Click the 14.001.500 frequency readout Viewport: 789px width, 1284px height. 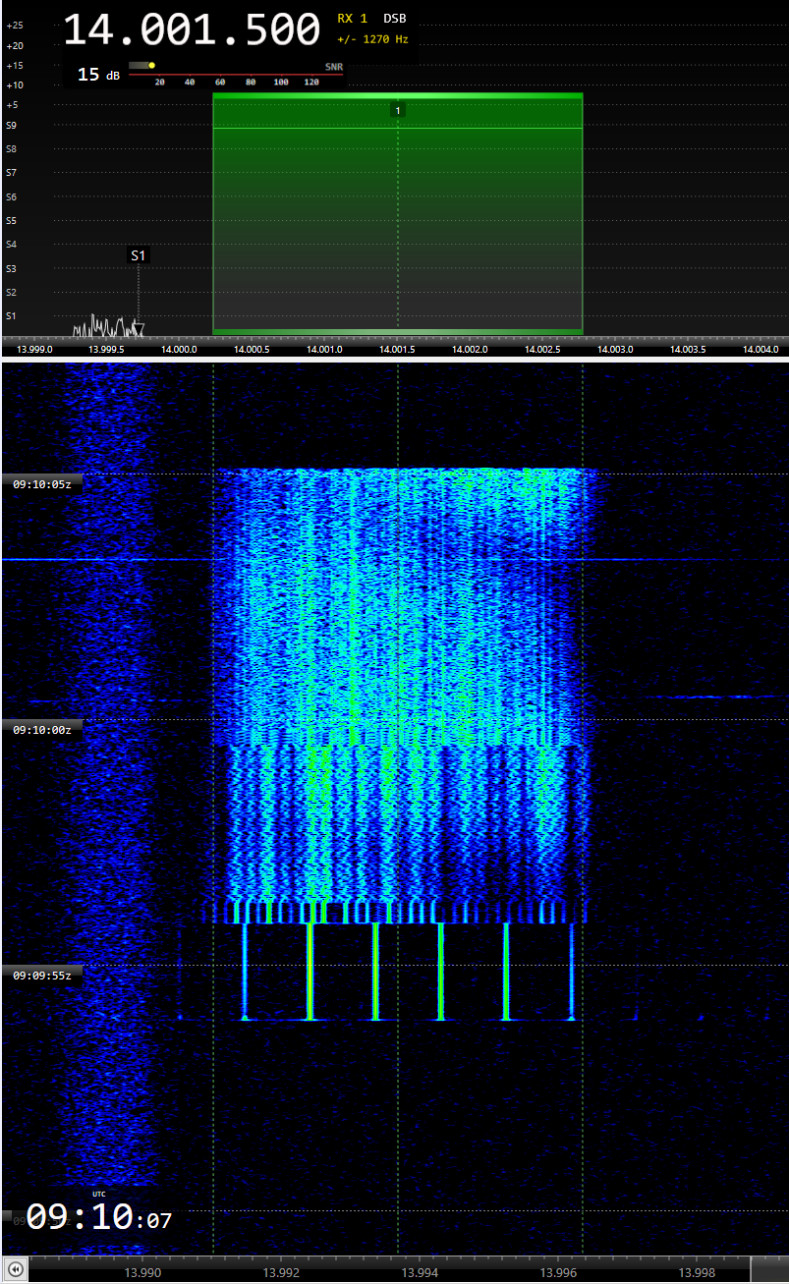[x=192, y=30]
